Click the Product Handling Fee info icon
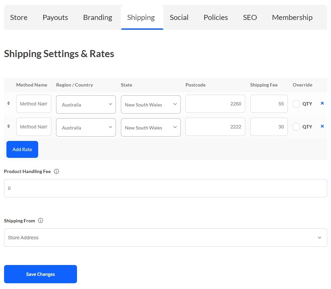 tap(56, 171)
